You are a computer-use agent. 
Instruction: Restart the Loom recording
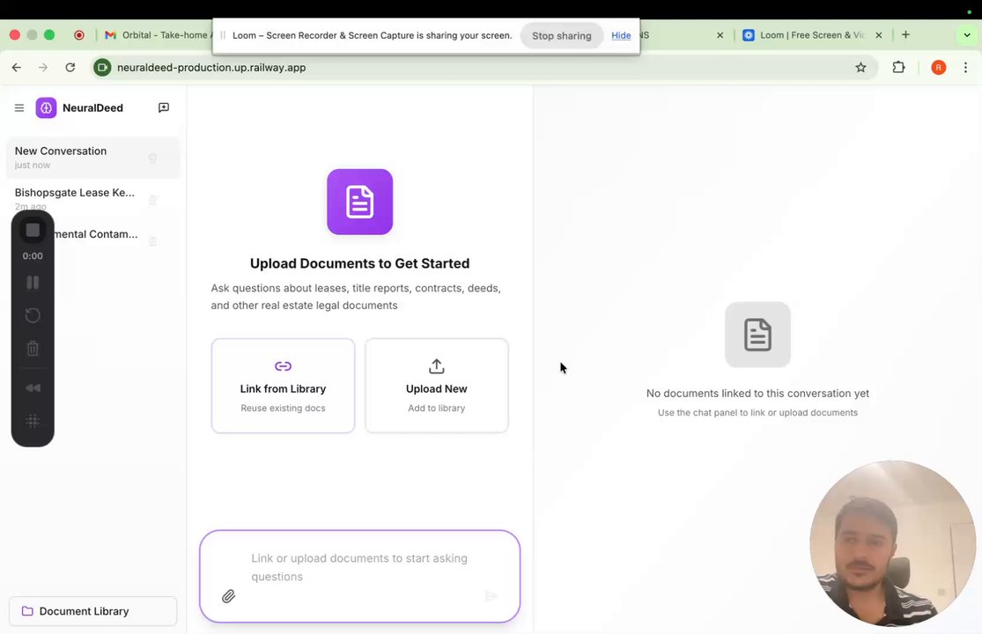33,315
